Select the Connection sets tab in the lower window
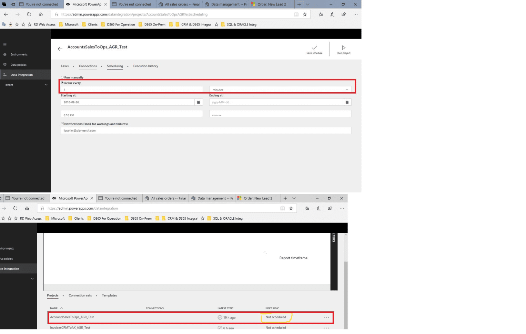The height and width of the screenshot is (334, 526). coord(80,295)
